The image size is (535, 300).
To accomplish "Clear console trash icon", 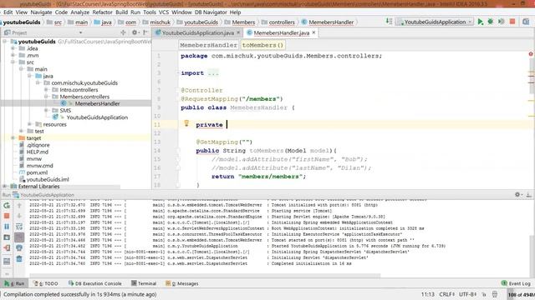I will click(x=19, y=259).
